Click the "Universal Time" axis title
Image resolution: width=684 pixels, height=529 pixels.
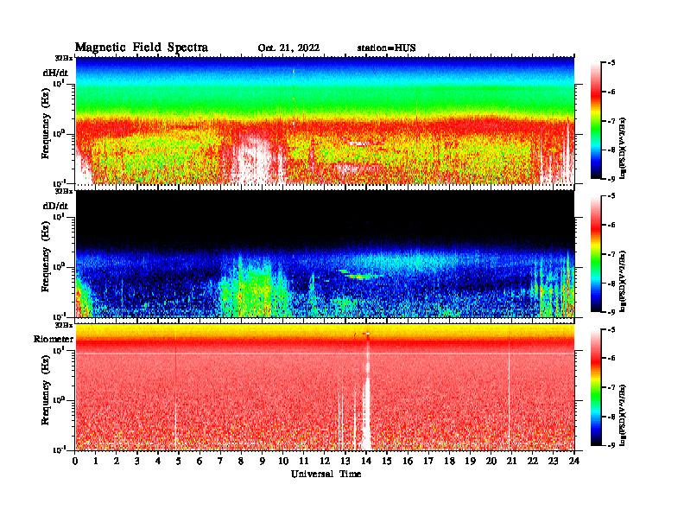point(326,474)
